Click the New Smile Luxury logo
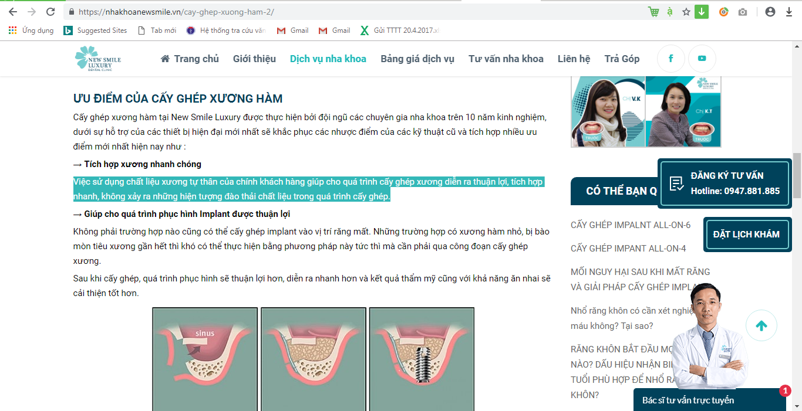 click(x=97, y=59)
